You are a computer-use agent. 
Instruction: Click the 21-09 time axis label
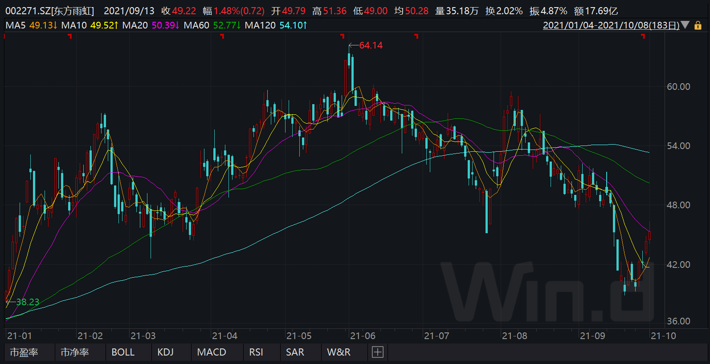[592, 336]
